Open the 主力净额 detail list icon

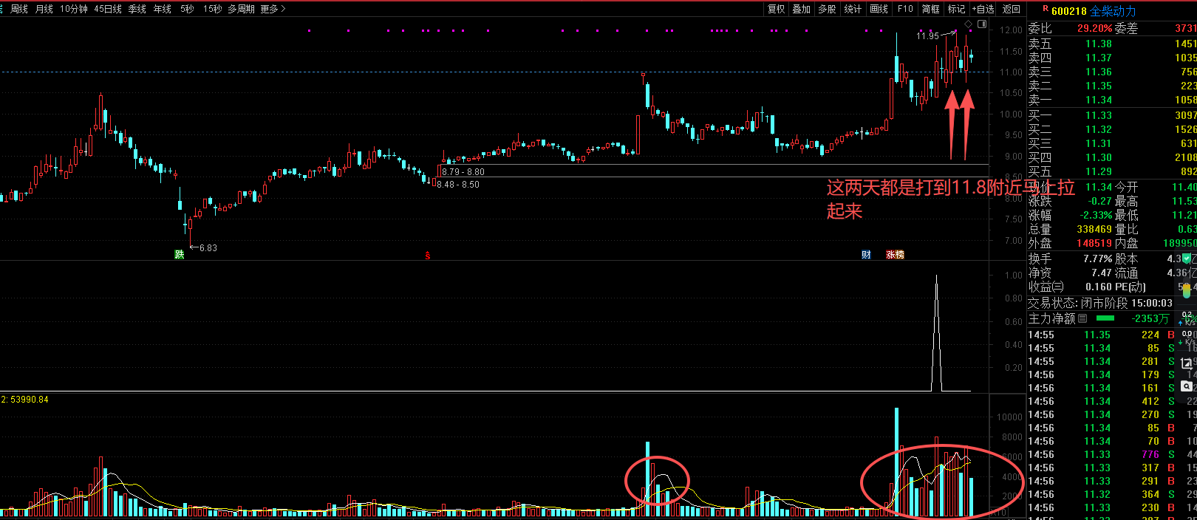click(1082, 318)
